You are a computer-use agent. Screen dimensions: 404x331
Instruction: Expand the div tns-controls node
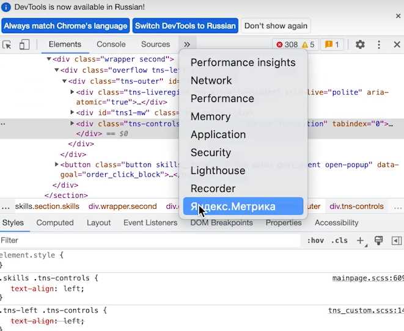point(72,123)
